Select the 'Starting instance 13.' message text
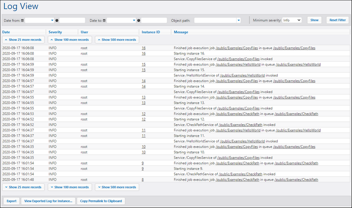This screenshot has height=208, width=352. click(x=189, y=103)
